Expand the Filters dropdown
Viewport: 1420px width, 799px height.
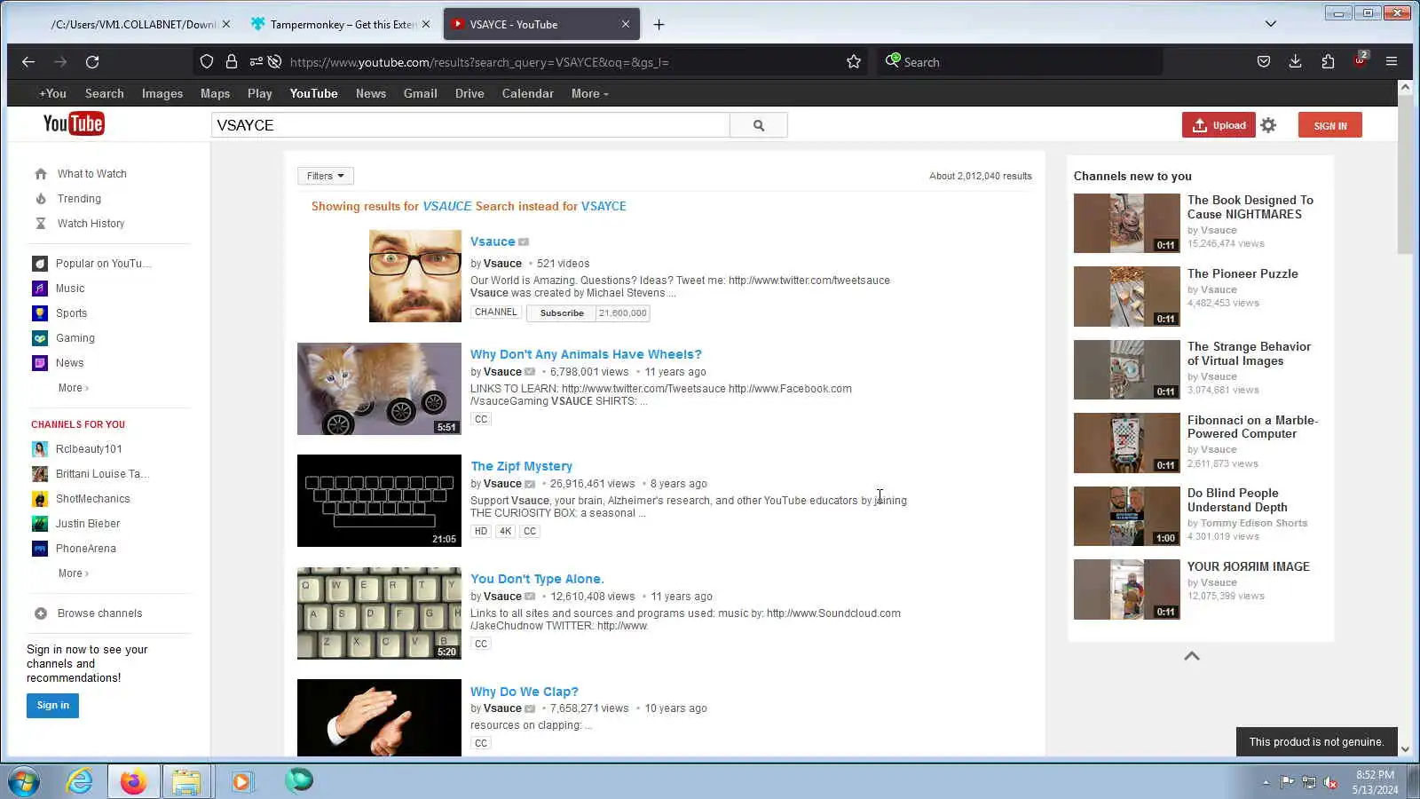tap(326, 176)
